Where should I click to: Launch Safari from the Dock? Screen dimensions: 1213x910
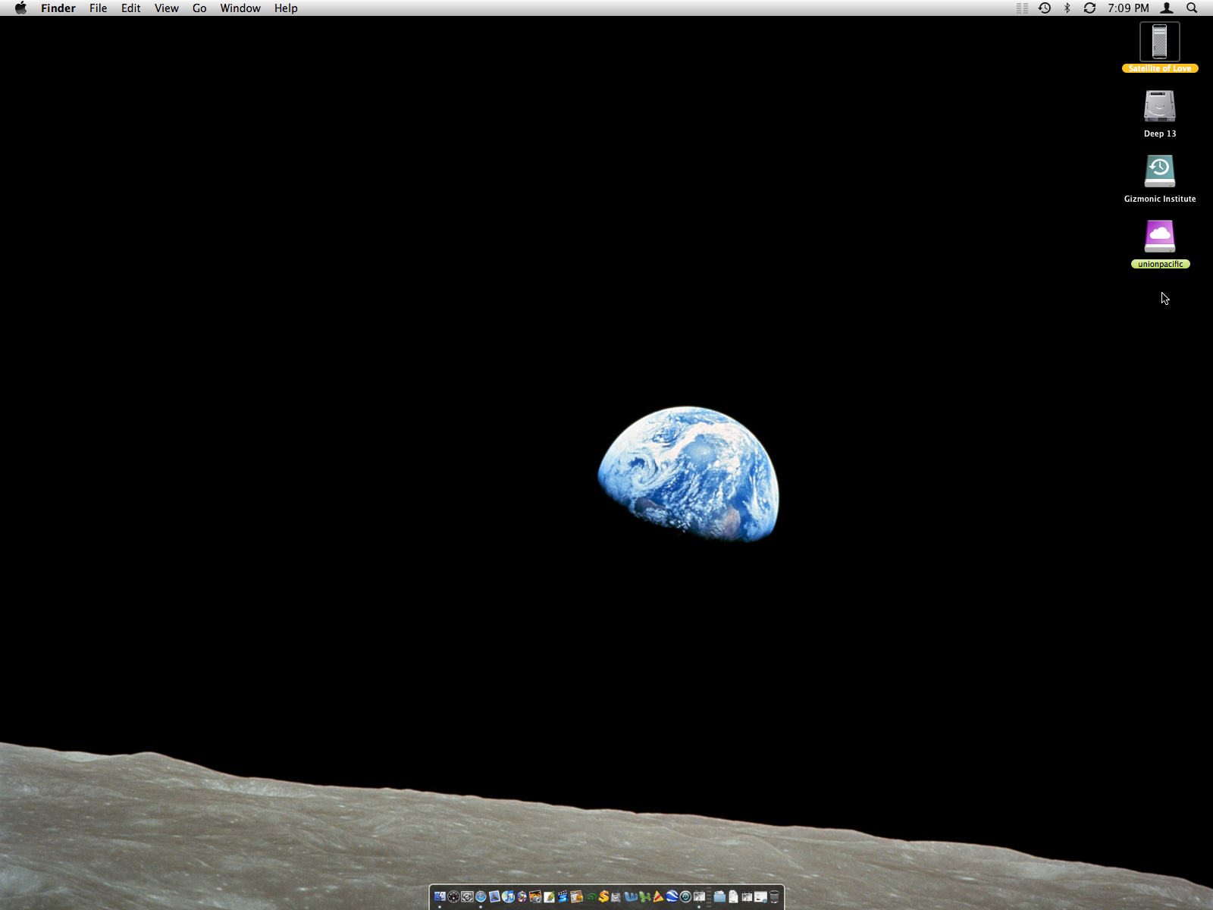[481, 896]
